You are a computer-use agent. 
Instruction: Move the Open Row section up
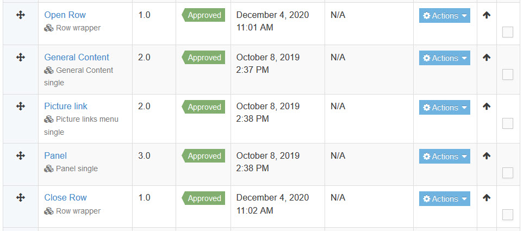coord(487,15)
